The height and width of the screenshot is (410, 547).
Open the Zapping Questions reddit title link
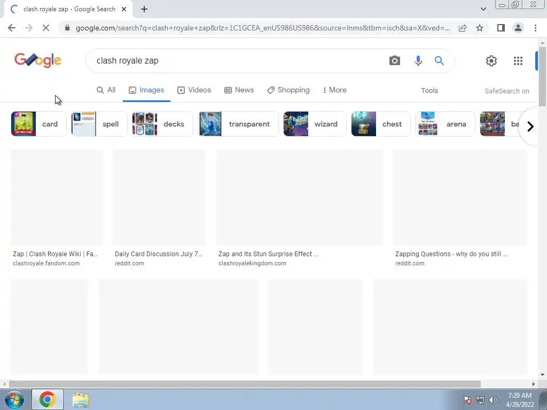coord(451,254)
